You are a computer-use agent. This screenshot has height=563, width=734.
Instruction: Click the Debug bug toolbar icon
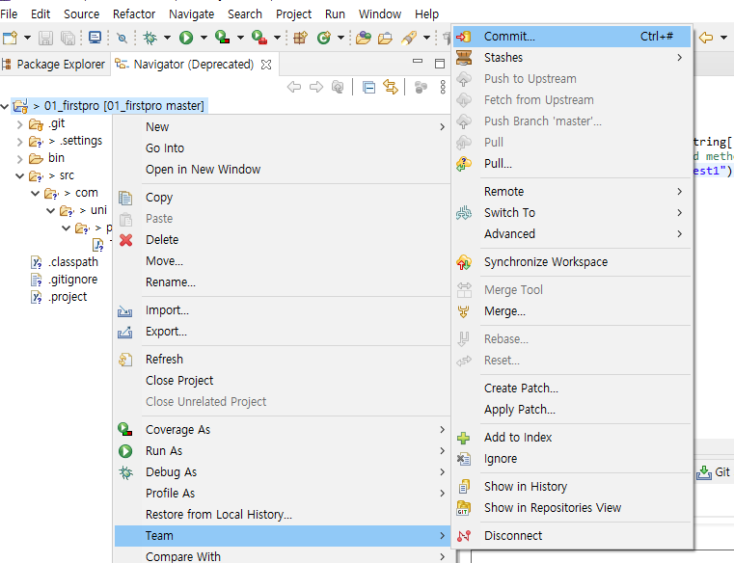tap(150, 38)
